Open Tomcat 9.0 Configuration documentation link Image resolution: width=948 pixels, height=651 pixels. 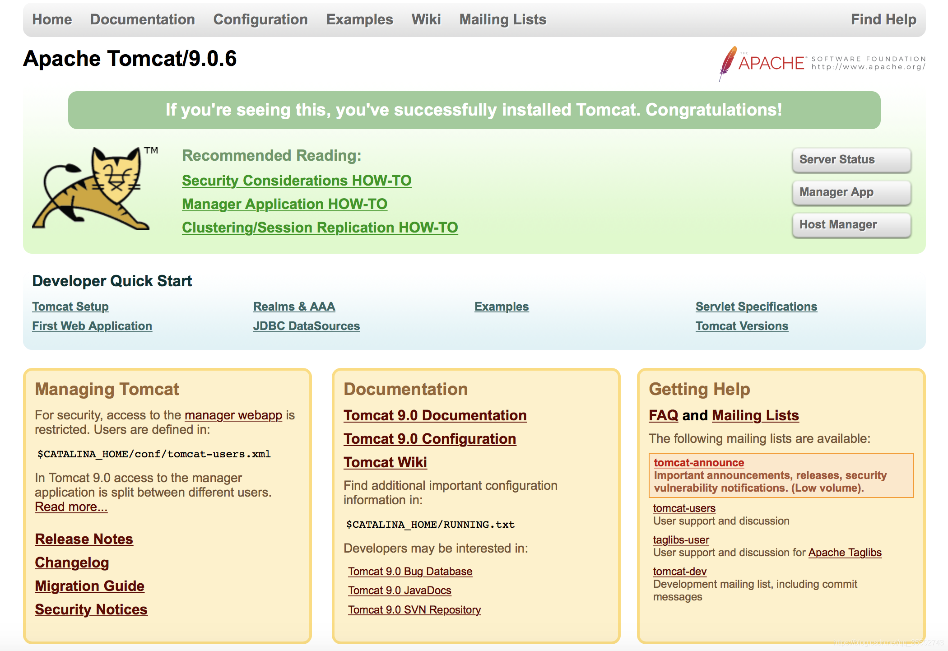pyautogui.click(x=429, y=439)
